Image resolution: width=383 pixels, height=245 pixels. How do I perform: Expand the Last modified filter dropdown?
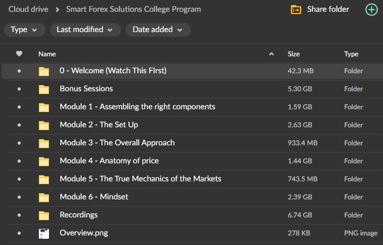(84, 30)
